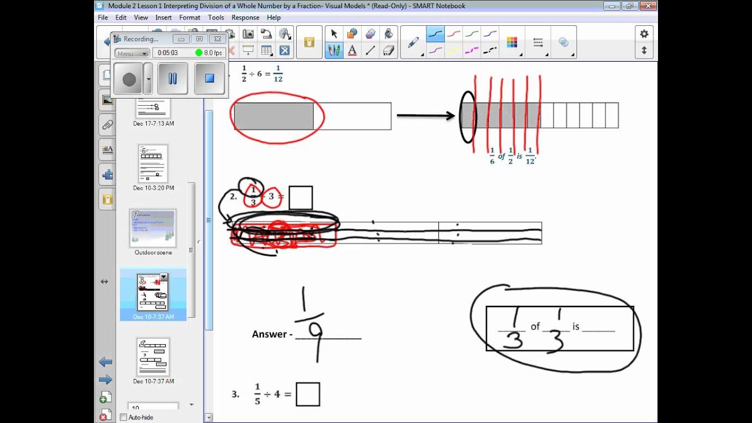Choose the dashed magenta pen style

472,51
